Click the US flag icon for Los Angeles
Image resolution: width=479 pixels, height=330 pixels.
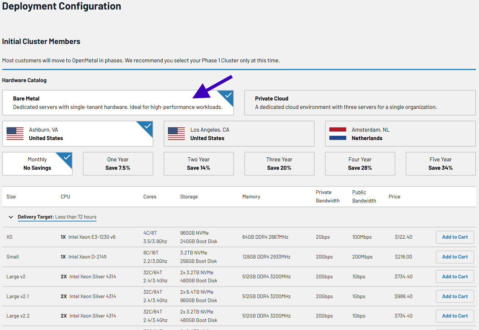tap(176, 134)
